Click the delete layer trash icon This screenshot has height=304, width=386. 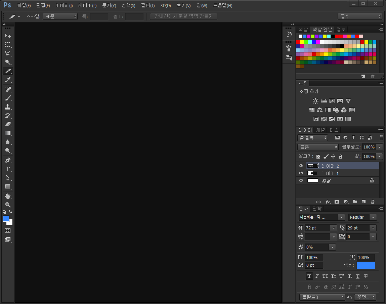coord(373,202)
